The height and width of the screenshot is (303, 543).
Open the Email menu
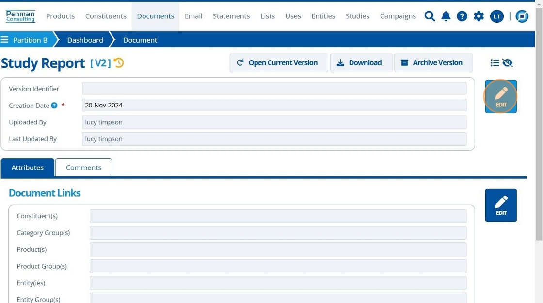point(193,16)
